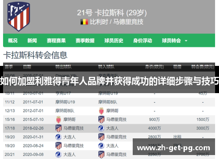Switch to the 新闻 tab
The width and height of the screenshot is (219, 159).
point(32,40)
